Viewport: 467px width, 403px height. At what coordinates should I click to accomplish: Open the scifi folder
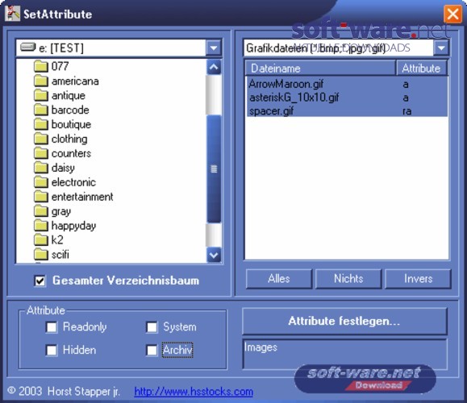[x=60, y=255]
